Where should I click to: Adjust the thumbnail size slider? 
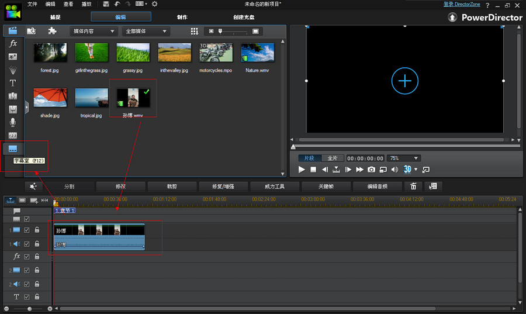220,31
